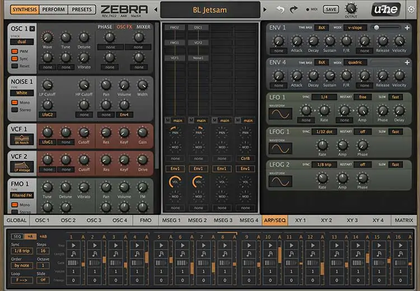Open the MSEG 1 lower tab

coord(171,220)
